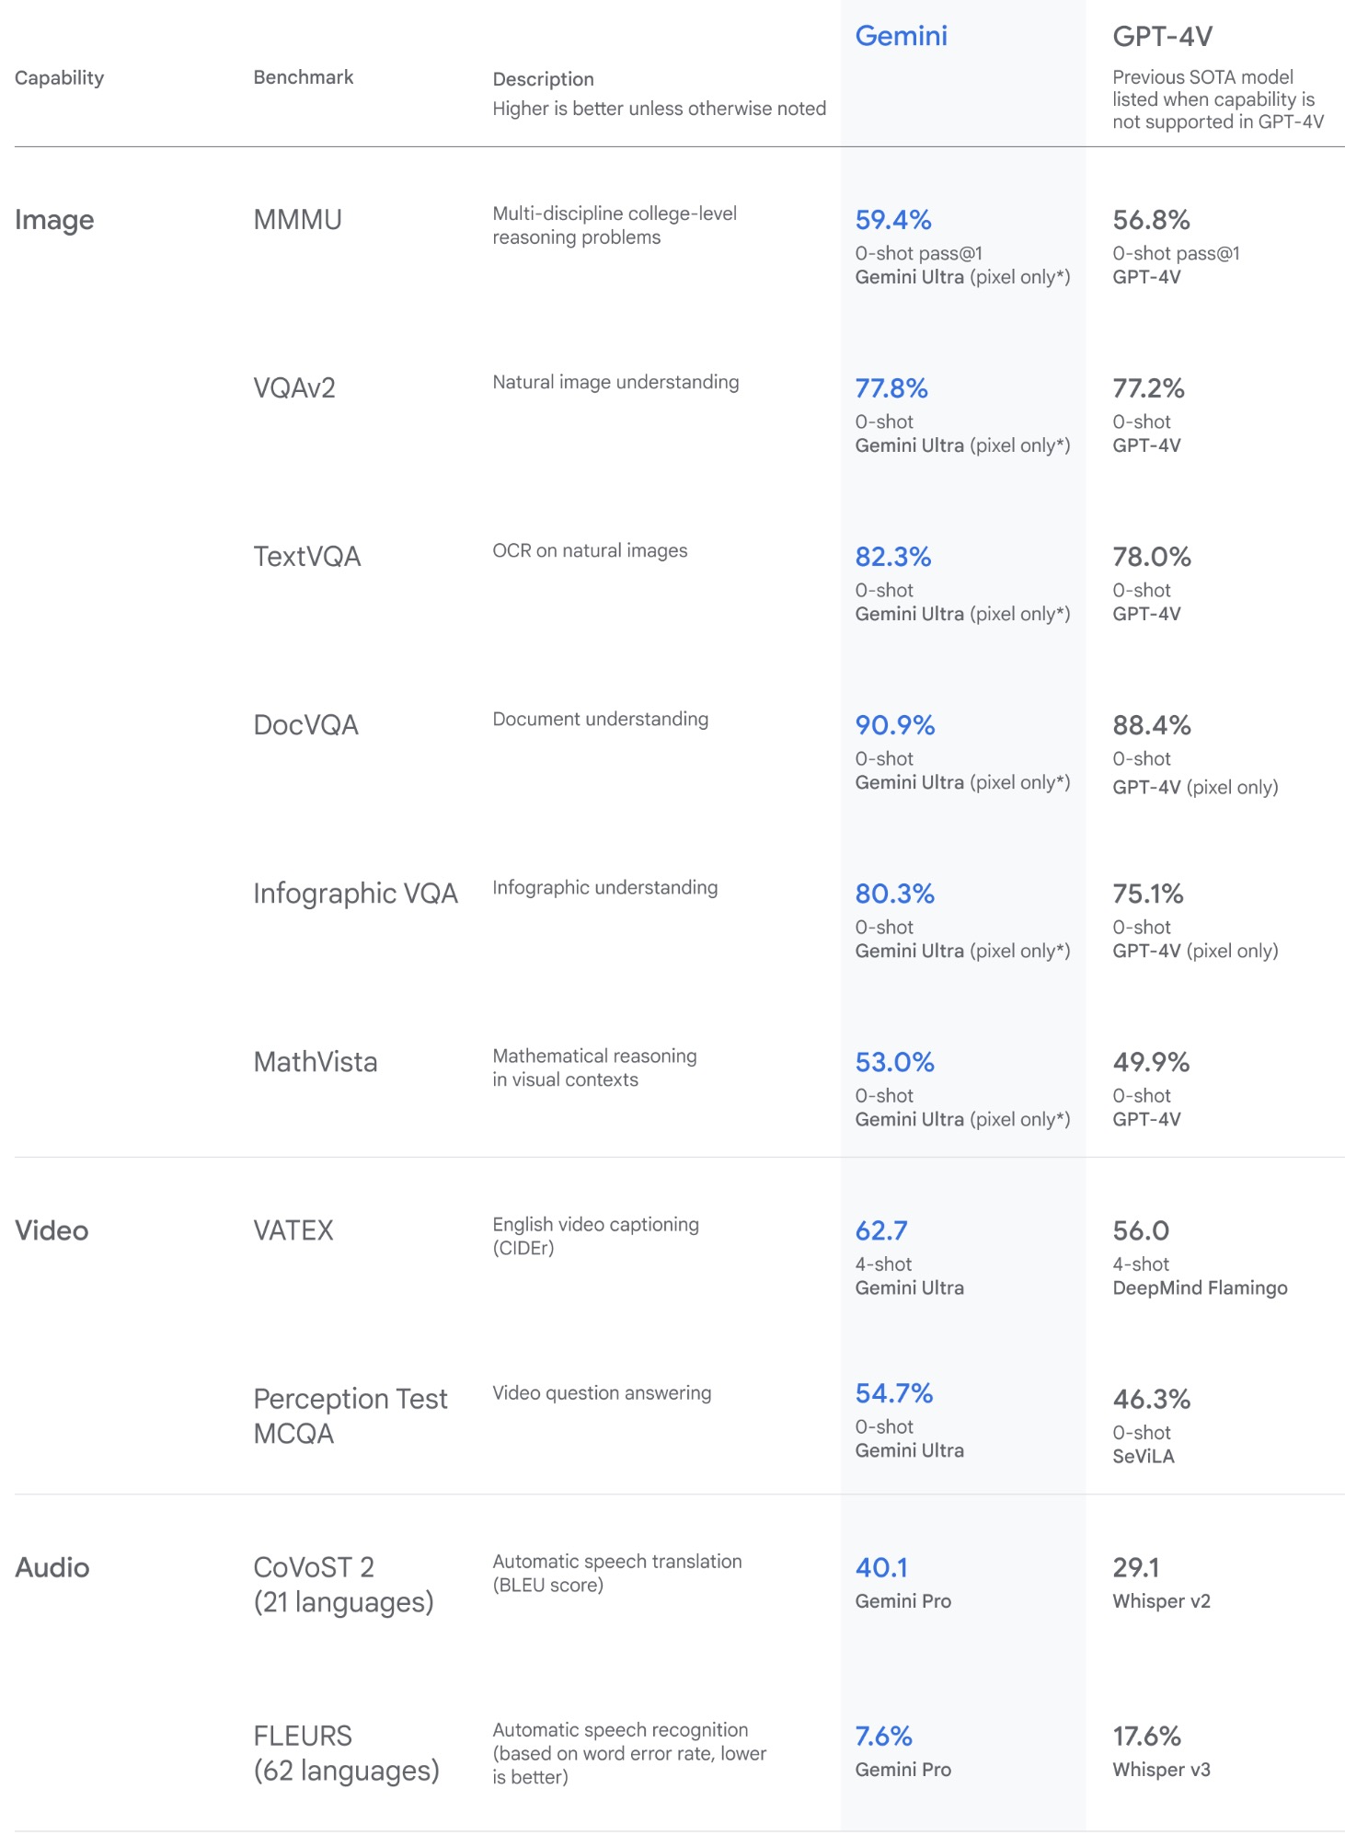Click the TextVQA benchmark label
The image size is (1345, 1835).
(x=306, y=557)
